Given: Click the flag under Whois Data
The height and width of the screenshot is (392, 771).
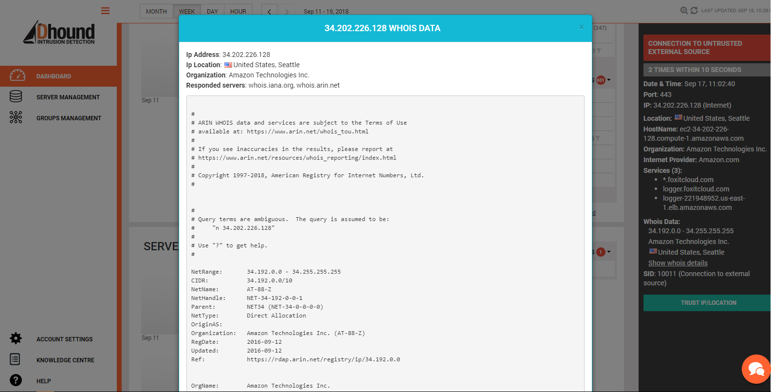Looking at the screenshot, I should click(653, 251).
